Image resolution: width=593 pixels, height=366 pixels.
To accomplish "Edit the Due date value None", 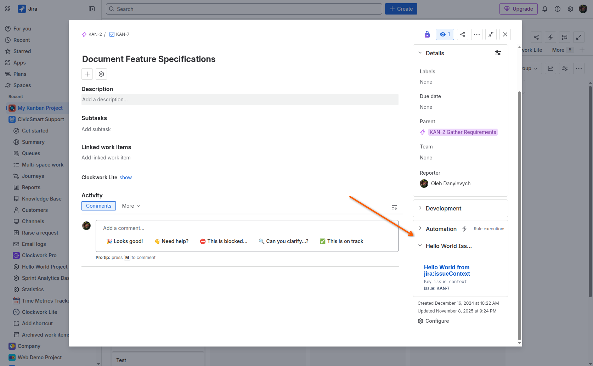I will pyautogui.click(x=426, y=107).
